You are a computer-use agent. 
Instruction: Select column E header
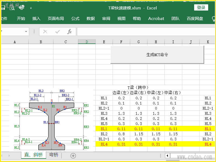[104, 42]
